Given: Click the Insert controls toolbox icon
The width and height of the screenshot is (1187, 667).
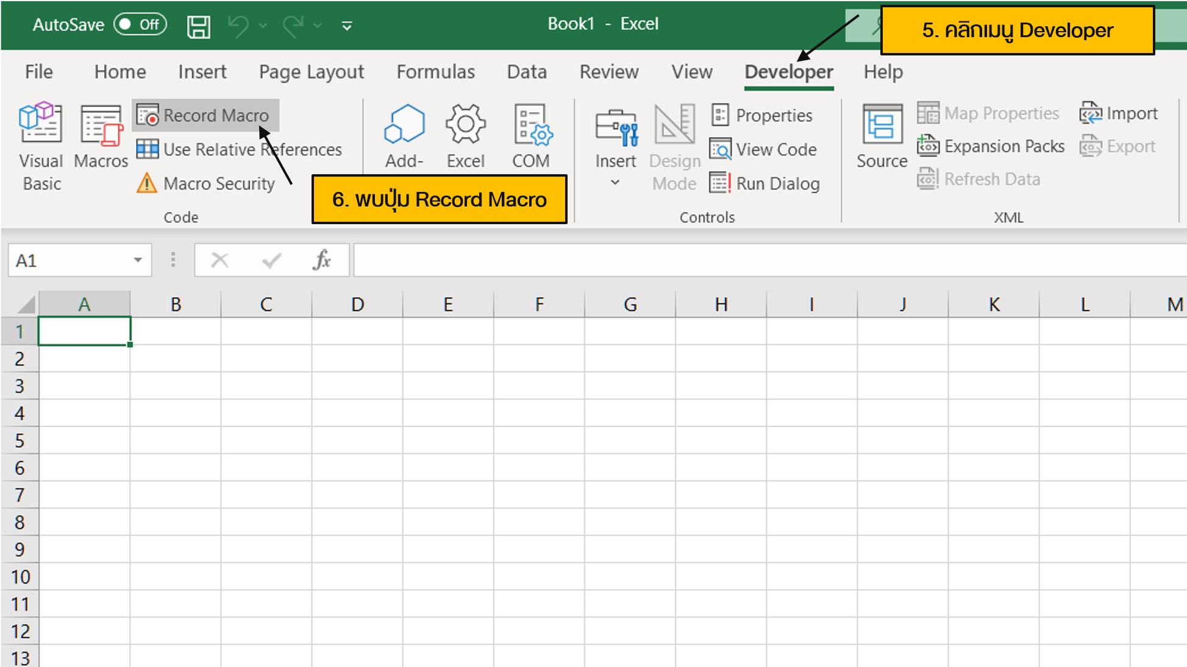Looking at the screenshot, I should [x=616, y=128].
